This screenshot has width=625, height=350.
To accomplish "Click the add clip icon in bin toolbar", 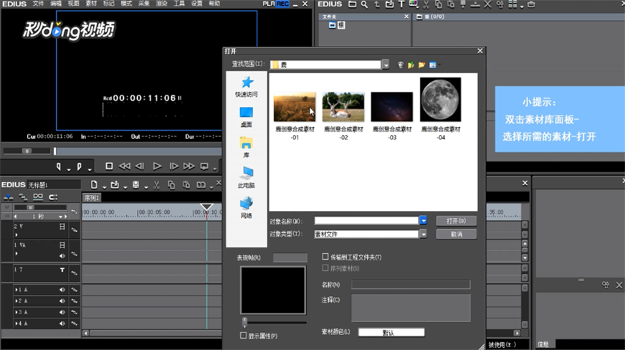I will click(389, 4).
